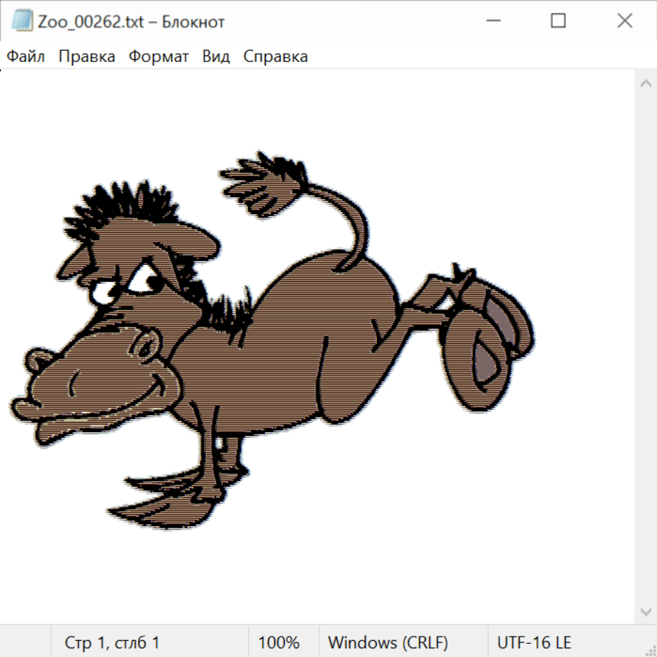Open the Справка help menu

(275, 57)
